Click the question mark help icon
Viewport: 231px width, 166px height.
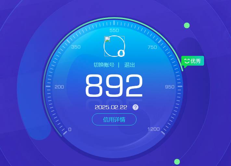coord(135,107)
